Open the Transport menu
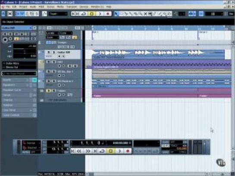Image resolution: width=235 pixels, height=176 pixels. (72, 7)
